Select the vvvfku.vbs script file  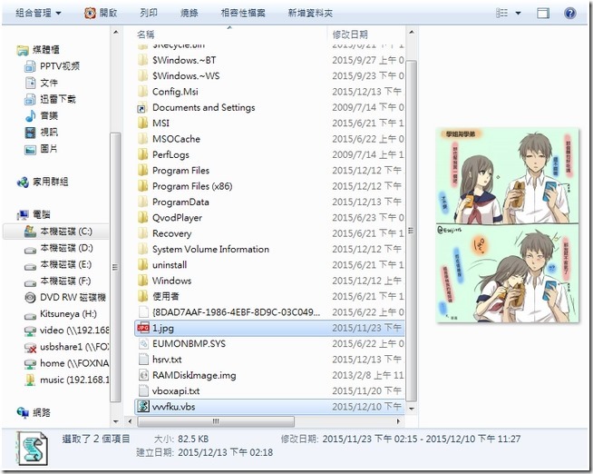pos(172,407)
